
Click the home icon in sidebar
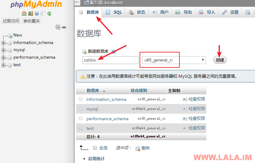click(x=24, y=13)
